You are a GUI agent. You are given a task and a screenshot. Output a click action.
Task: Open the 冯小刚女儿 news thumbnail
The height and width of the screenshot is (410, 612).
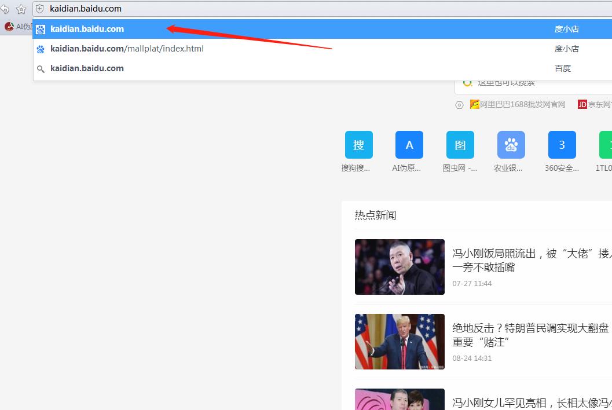tap(400, 399)
